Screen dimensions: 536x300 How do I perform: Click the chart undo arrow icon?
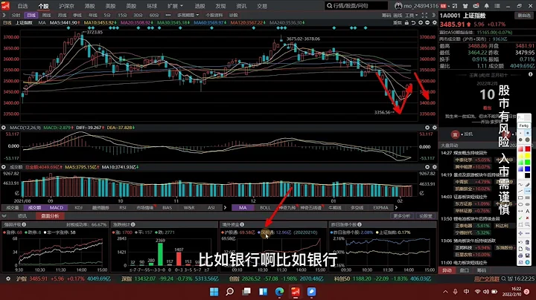point(413,22)
